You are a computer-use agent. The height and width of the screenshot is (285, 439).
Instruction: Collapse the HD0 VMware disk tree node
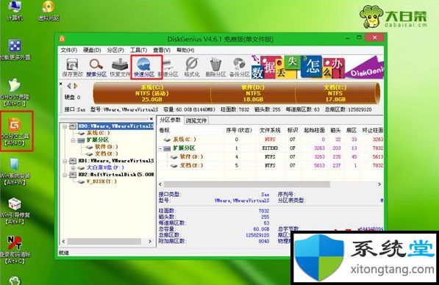[x=65, y=126]
